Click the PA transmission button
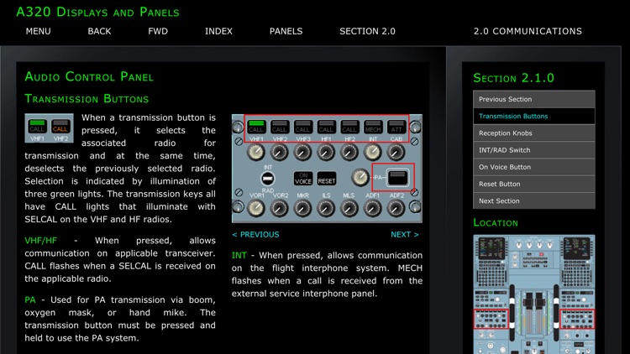The width and height of the screenshot is (630, 354). 397,178
